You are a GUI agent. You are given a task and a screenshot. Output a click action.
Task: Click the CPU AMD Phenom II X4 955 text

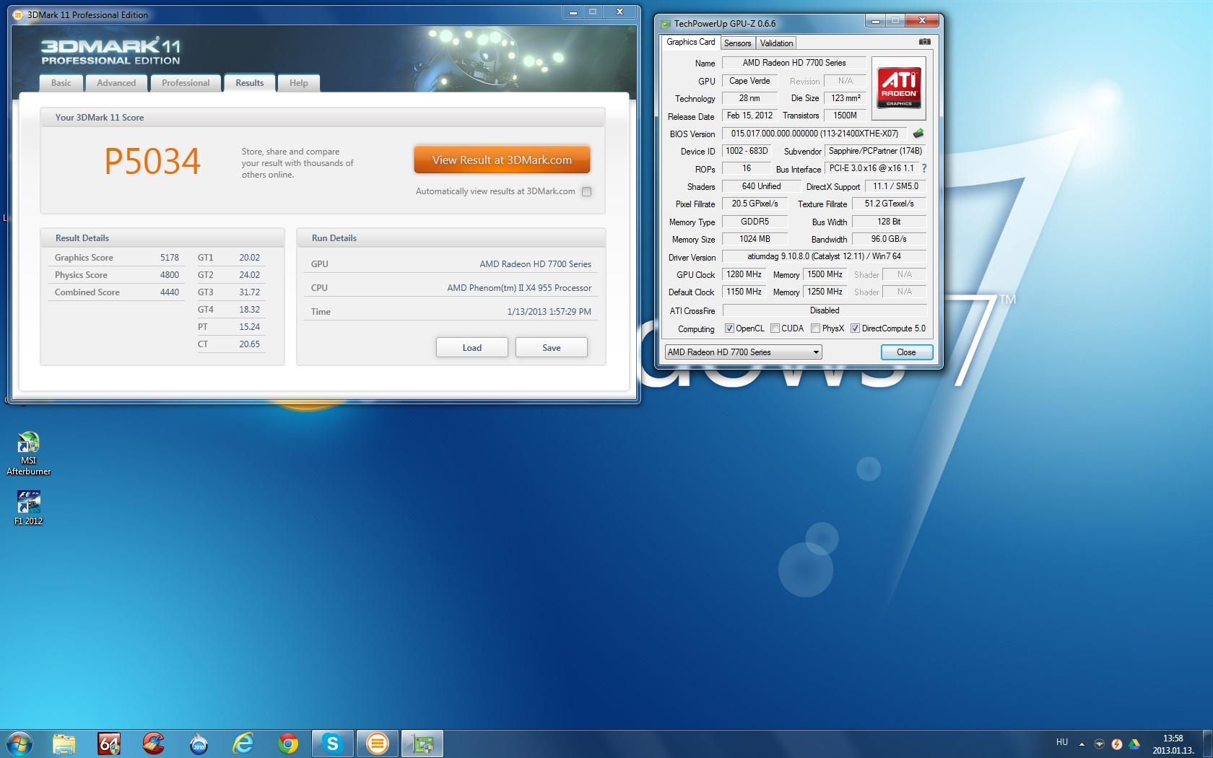(519, 288)
